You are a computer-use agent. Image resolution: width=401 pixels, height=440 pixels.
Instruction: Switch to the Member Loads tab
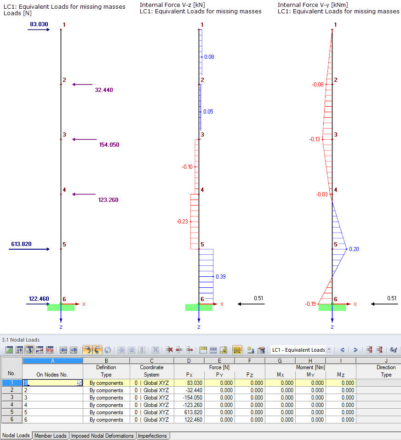pyautogui.click(x=51, y=436)
